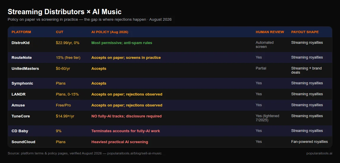Click the 15% (free tier) cut cell
The width and height of the screenshot is (340, 163).
coord(68,57)
